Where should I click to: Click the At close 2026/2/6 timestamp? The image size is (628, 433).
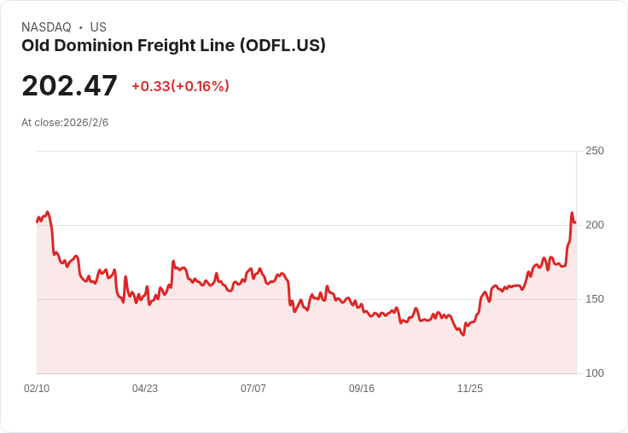[65, 123]
